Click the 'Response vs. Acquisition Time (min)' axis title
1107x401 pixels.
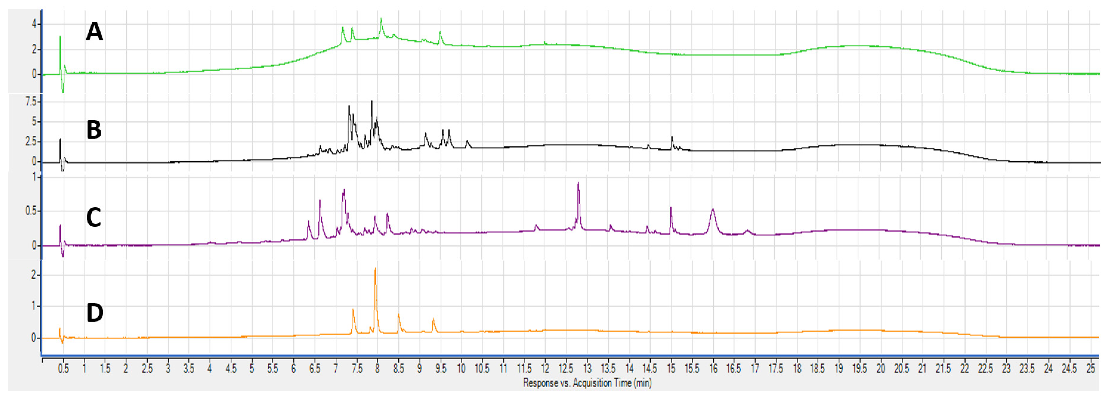click(x=587, y=382)
